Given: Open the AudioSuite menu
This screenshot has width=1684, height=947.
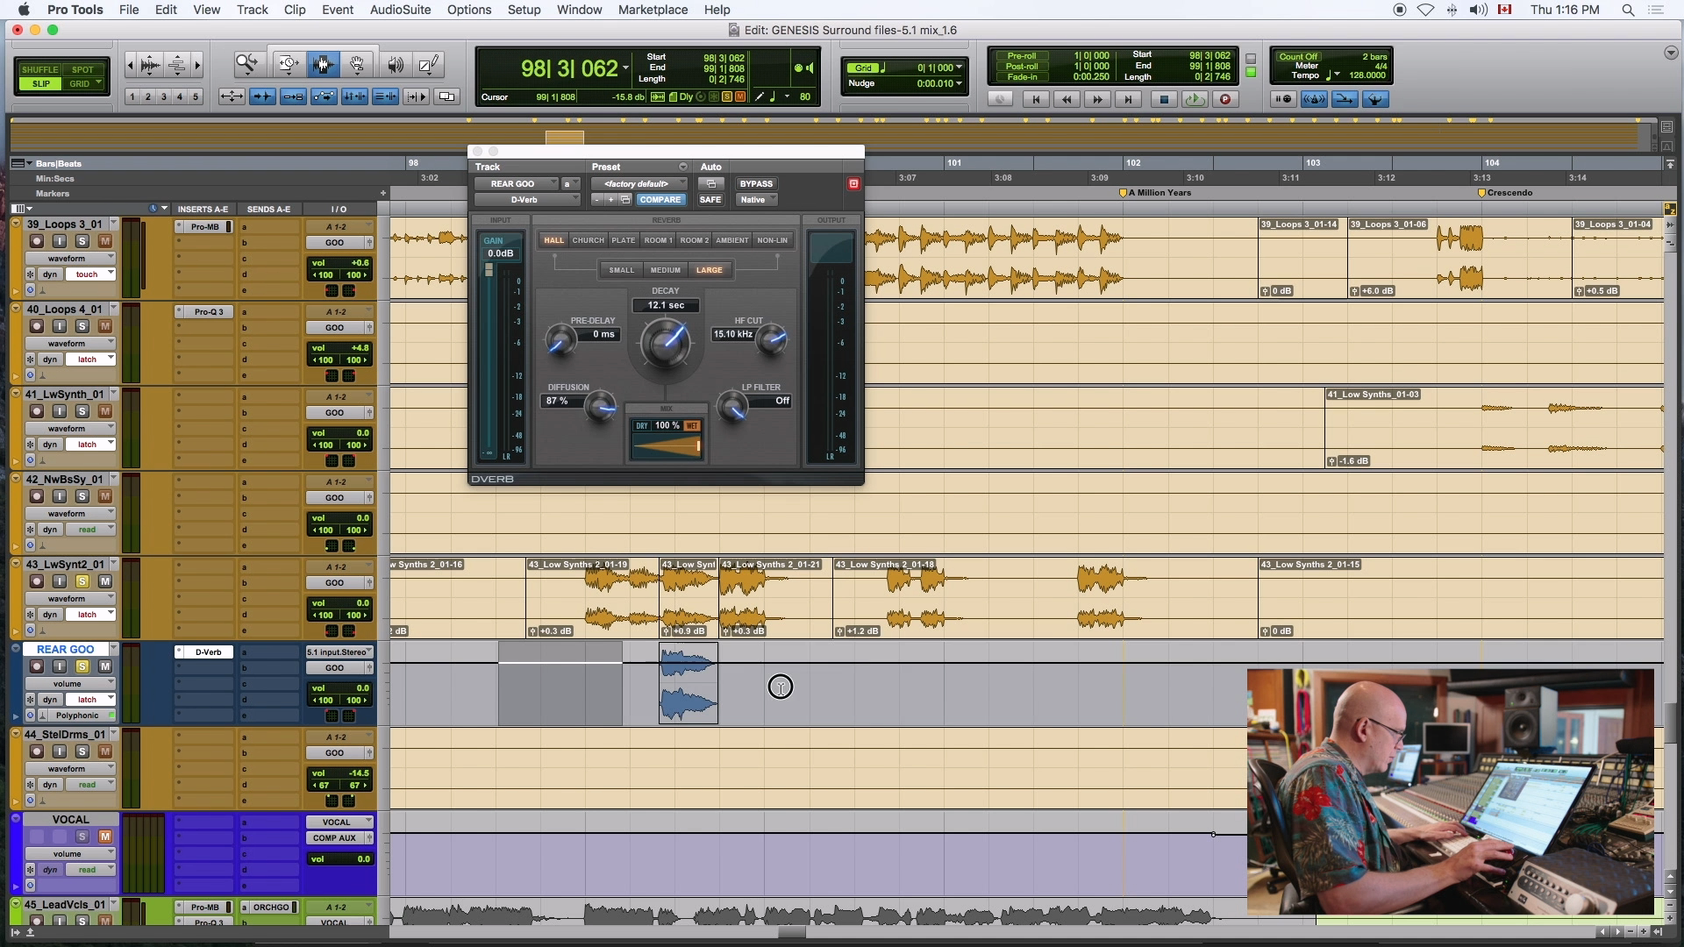Looking at the screenshot, I should click(400, 10).
